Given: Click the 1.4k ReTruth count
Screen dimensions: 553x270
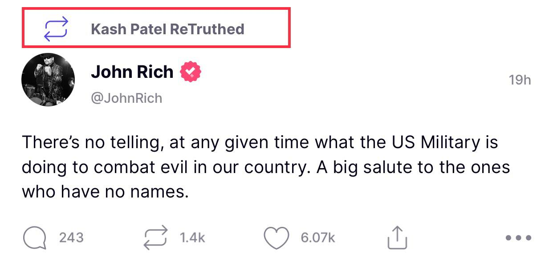Looking at the screenshot, I should pos(192,238).
